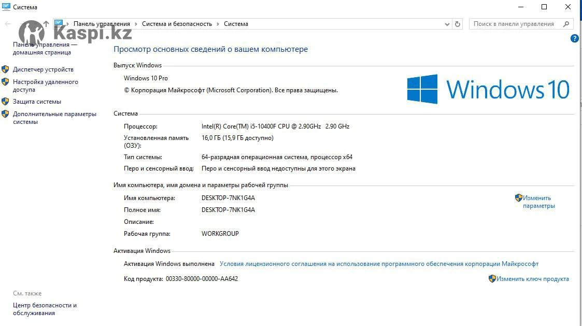582x326 pixels.
Task: Refresh the address bar location
Action: [x=457, y=24]
